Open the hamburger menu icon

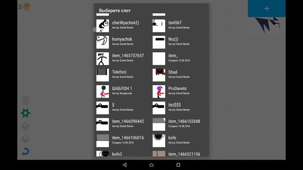(x=20, y=7)
